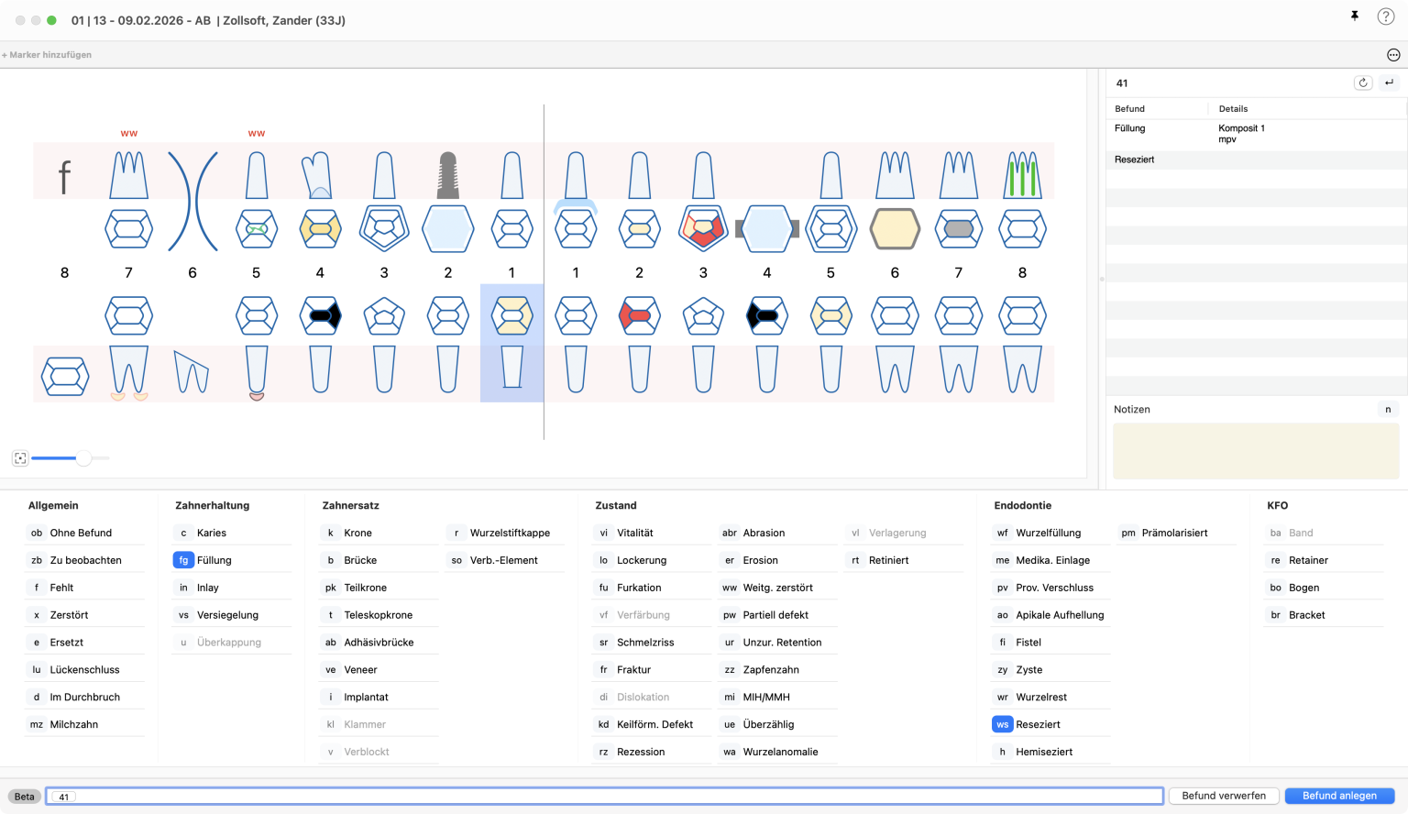Click the pin icon in title bar
Screen dimensions: 1408x814
pyautogui.click(x=1354, y=16)
